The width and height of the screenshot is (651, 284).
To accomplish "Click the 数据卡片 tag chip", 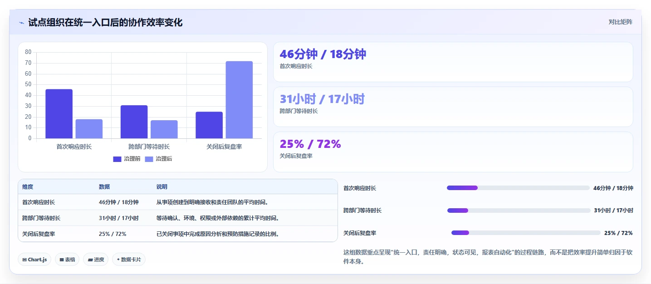I will pyautogui.click(x=129, y=260).
